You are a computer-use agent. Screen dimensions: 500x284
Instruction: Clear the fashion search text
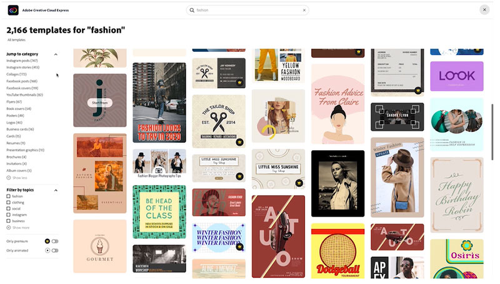click(x=304, y=10)
